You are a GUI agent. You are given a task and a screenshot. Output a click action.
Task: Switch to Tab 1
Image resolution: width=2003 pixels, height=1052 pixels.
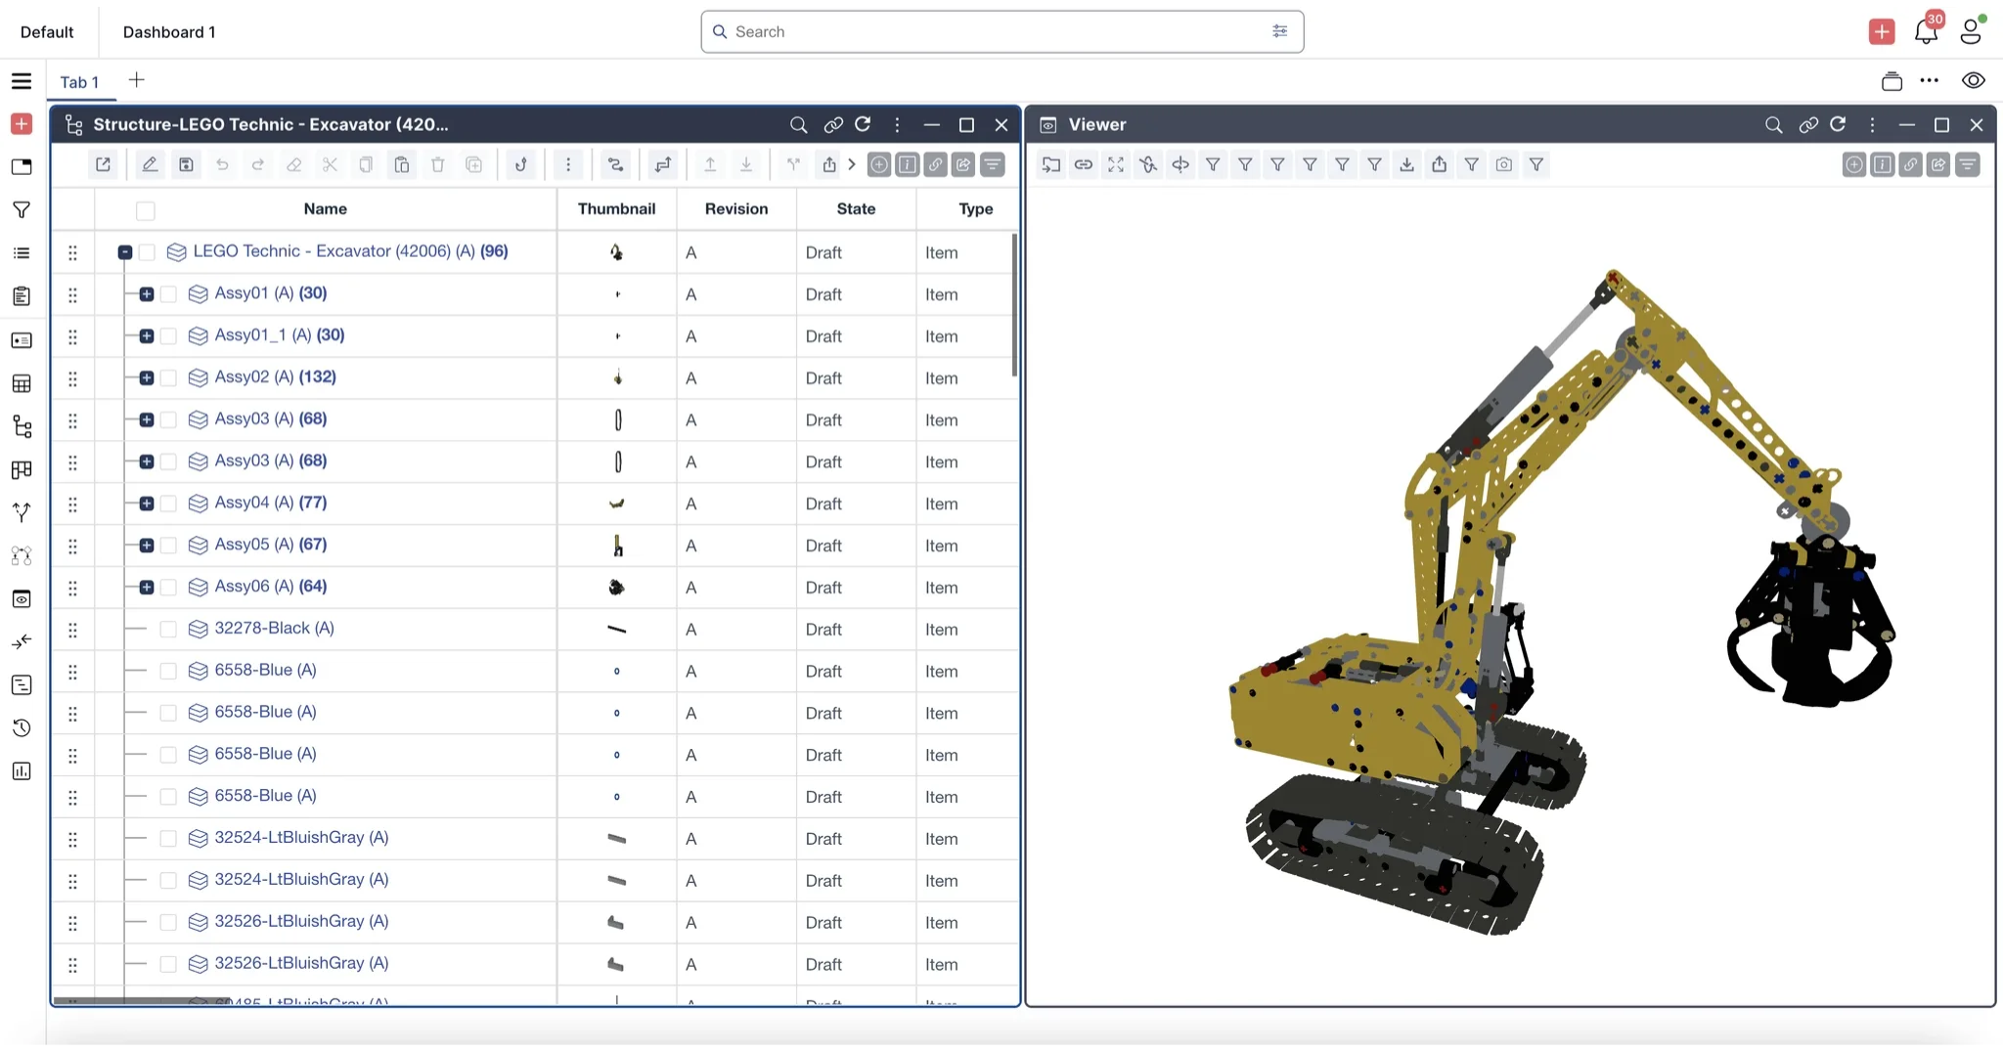click(79, 82)
